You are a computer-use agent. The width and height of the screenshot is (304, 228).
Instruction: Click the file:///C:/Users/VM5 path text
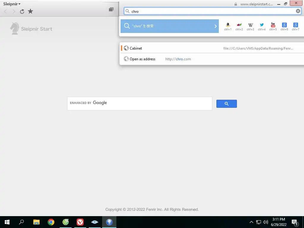(x=258, y=48)
